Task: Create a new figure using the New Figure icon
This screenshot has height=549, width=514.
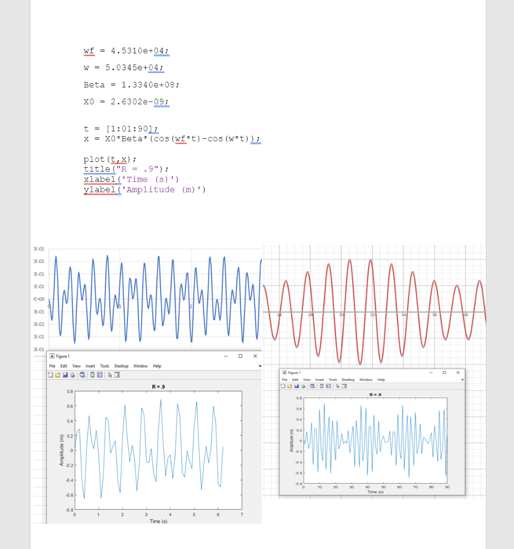Action: (x=50, y=374)
